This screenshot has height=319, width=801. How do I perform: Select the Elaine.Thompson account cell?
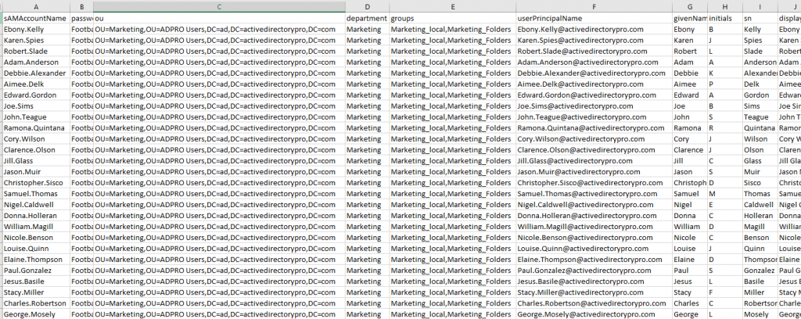point(36,260)
